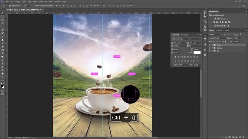Select the Path Selection tool

click(2, 67)
